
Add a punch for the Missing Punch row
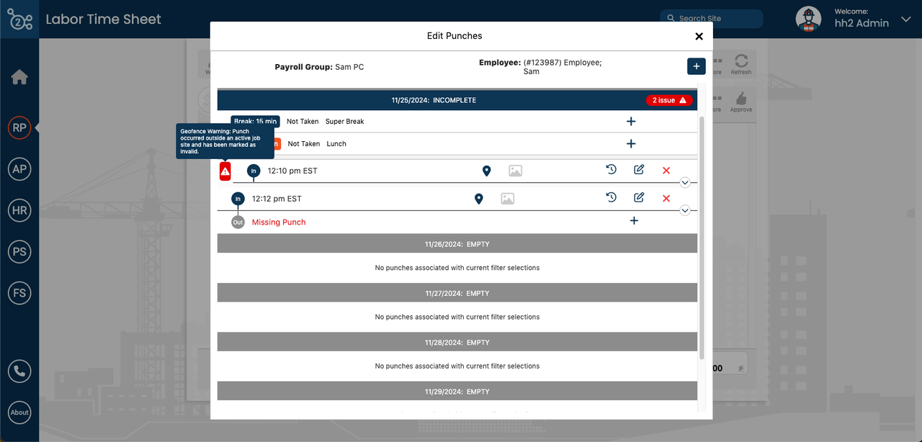pos(634,221)
